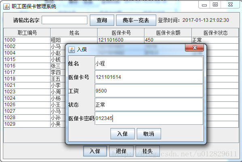Select name cell 小吴
Screen dimensions: 242x162
58,124
